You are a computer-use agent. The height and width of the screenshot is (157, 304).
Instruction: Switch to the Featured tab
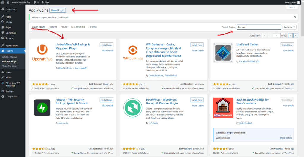[x=53, y=27]
